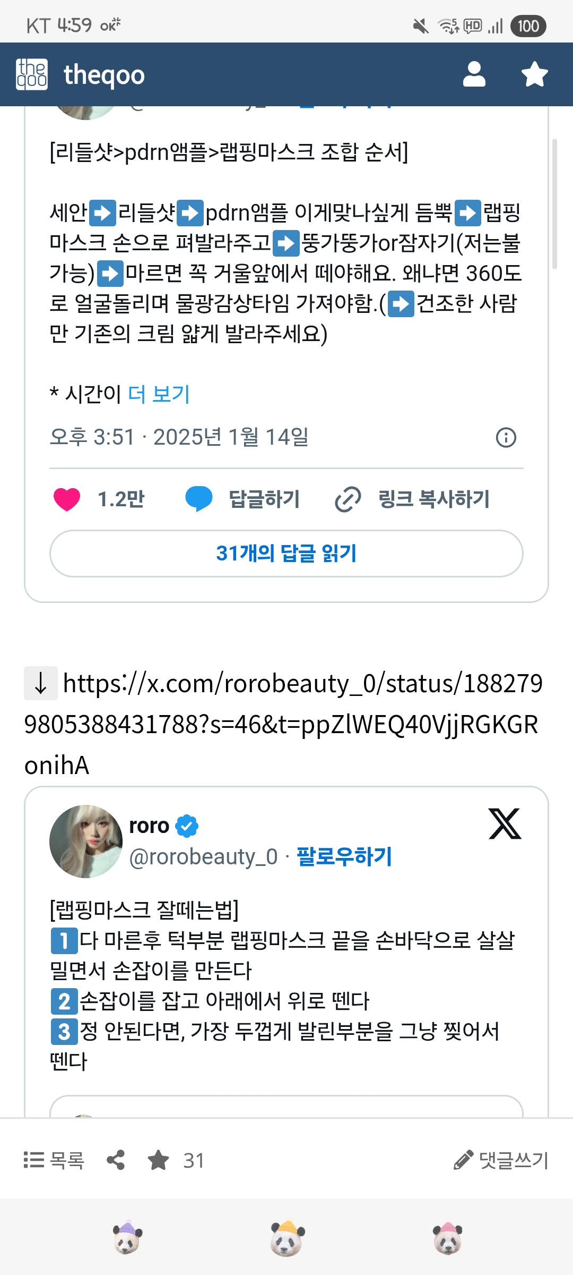Tap the star favorites icon in header

coord(534,74)
